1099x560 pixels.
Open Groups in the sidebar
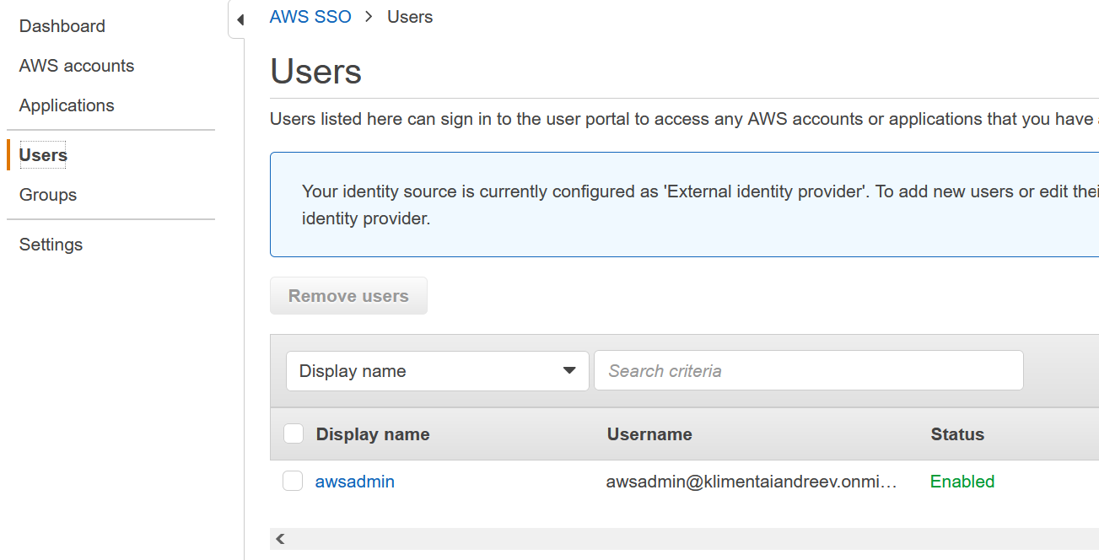click(x=48, y=195)
